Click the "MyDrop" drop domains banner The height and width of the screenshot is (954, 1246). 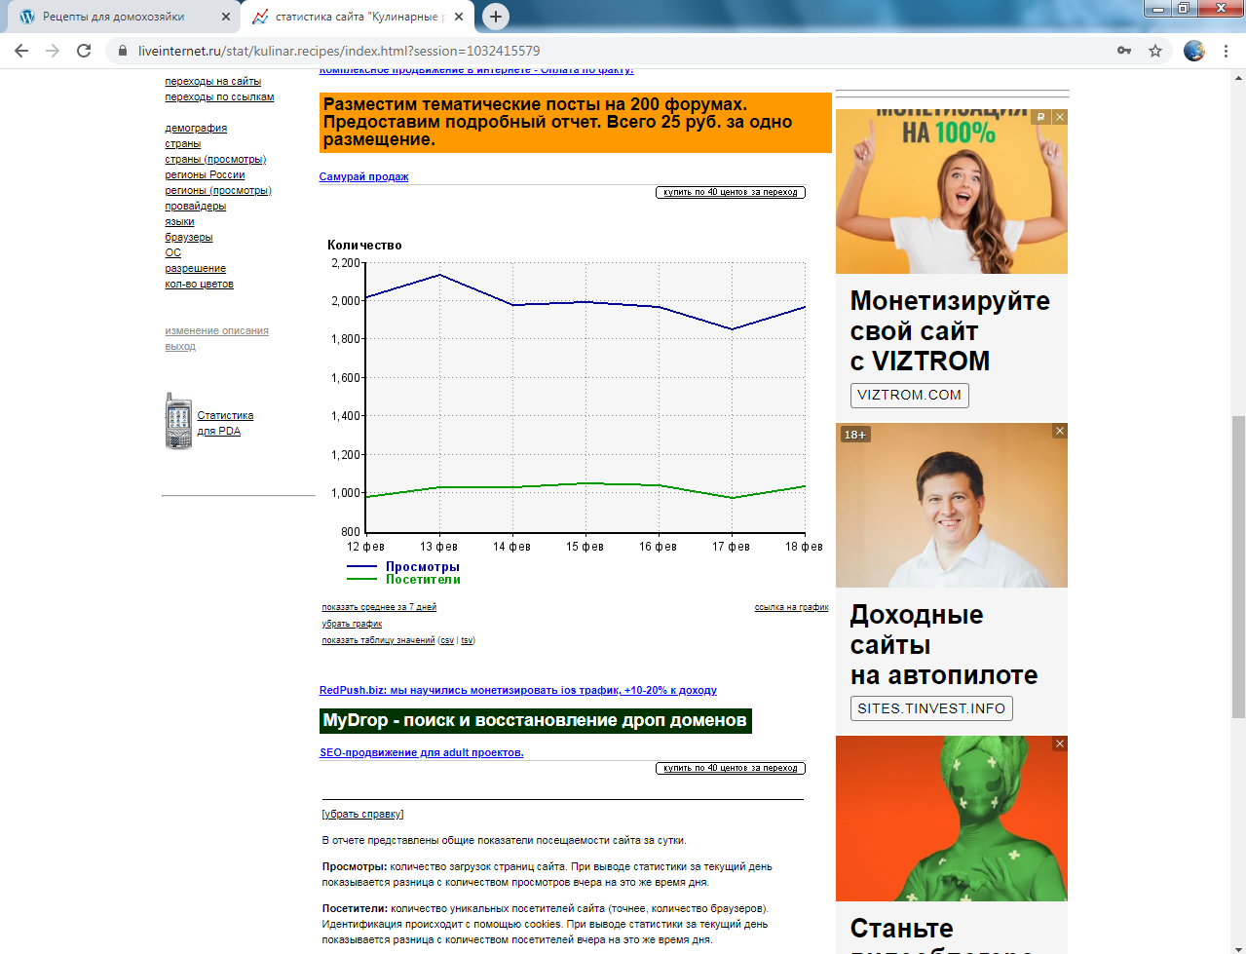(x=535, y=720)
